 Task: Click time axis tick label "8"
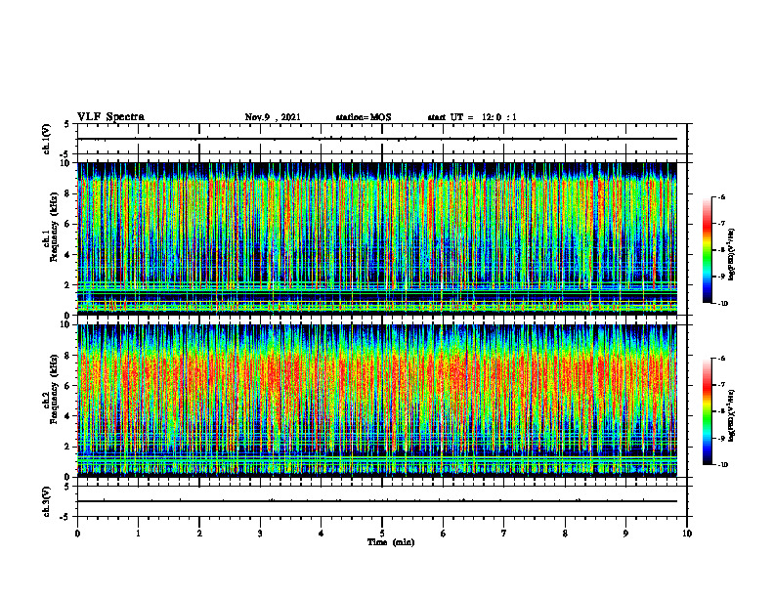point(565,534)
